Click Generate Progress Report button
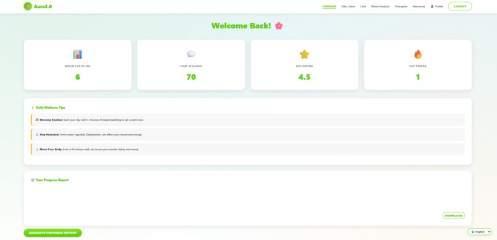The height and width of the screenshot is (240, 497). coord(52,233)
